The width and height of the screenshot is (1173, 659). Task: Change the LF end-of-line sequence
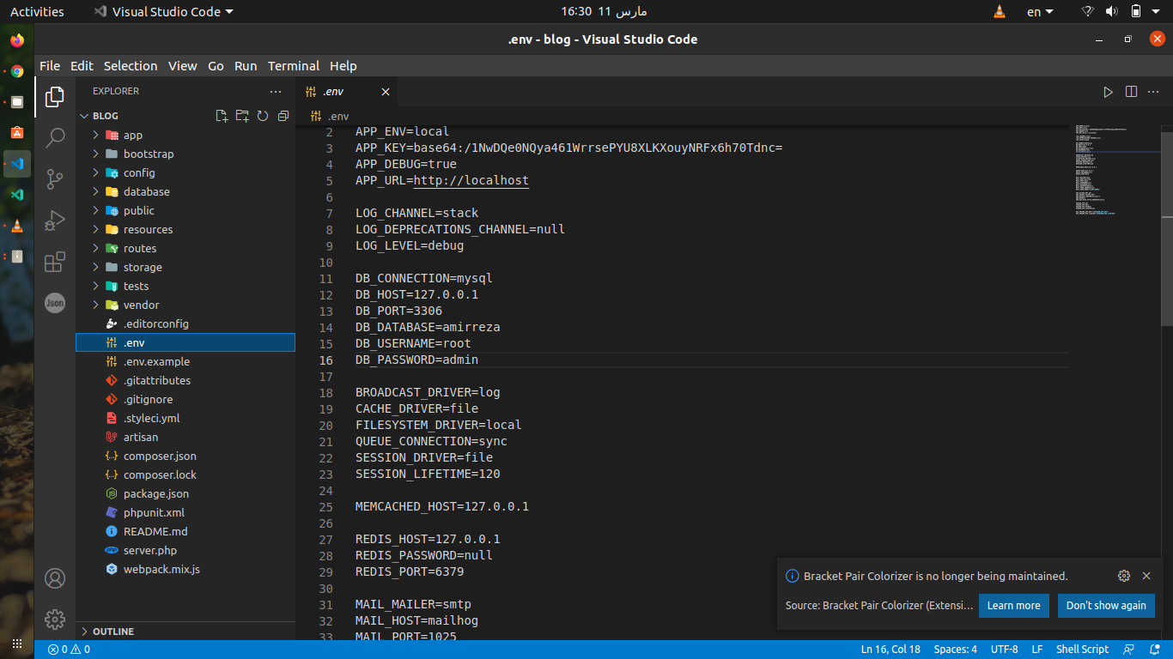click(x=1036, y=650)
